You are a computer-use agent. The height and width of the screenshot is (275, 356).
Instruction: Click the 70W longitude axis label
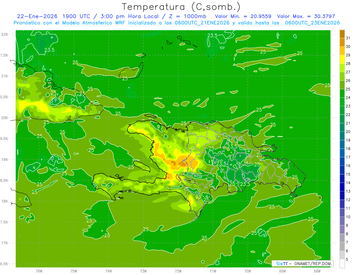[248, 271]
